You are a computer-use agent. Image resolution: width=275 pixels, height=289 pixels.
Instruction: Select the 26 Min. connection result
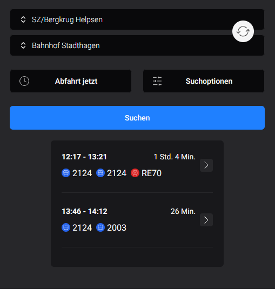point(137,220)
